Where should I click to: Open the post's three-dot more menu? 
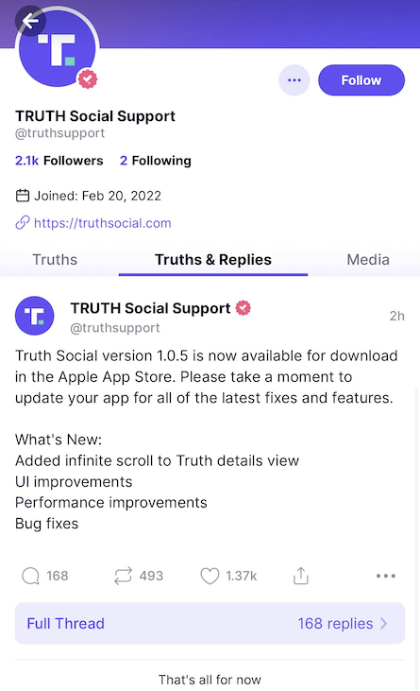pyautogui.click(x=386, y=576)
